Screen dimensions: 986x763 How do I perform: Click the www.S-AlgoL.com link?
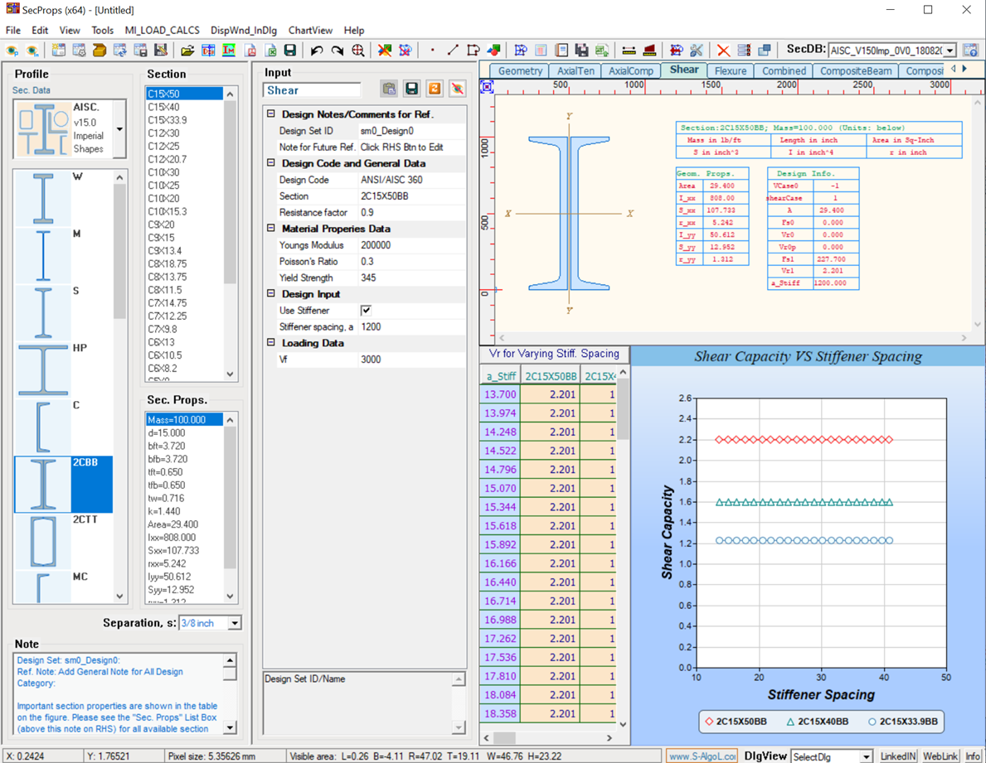click(x=702, y=756)
